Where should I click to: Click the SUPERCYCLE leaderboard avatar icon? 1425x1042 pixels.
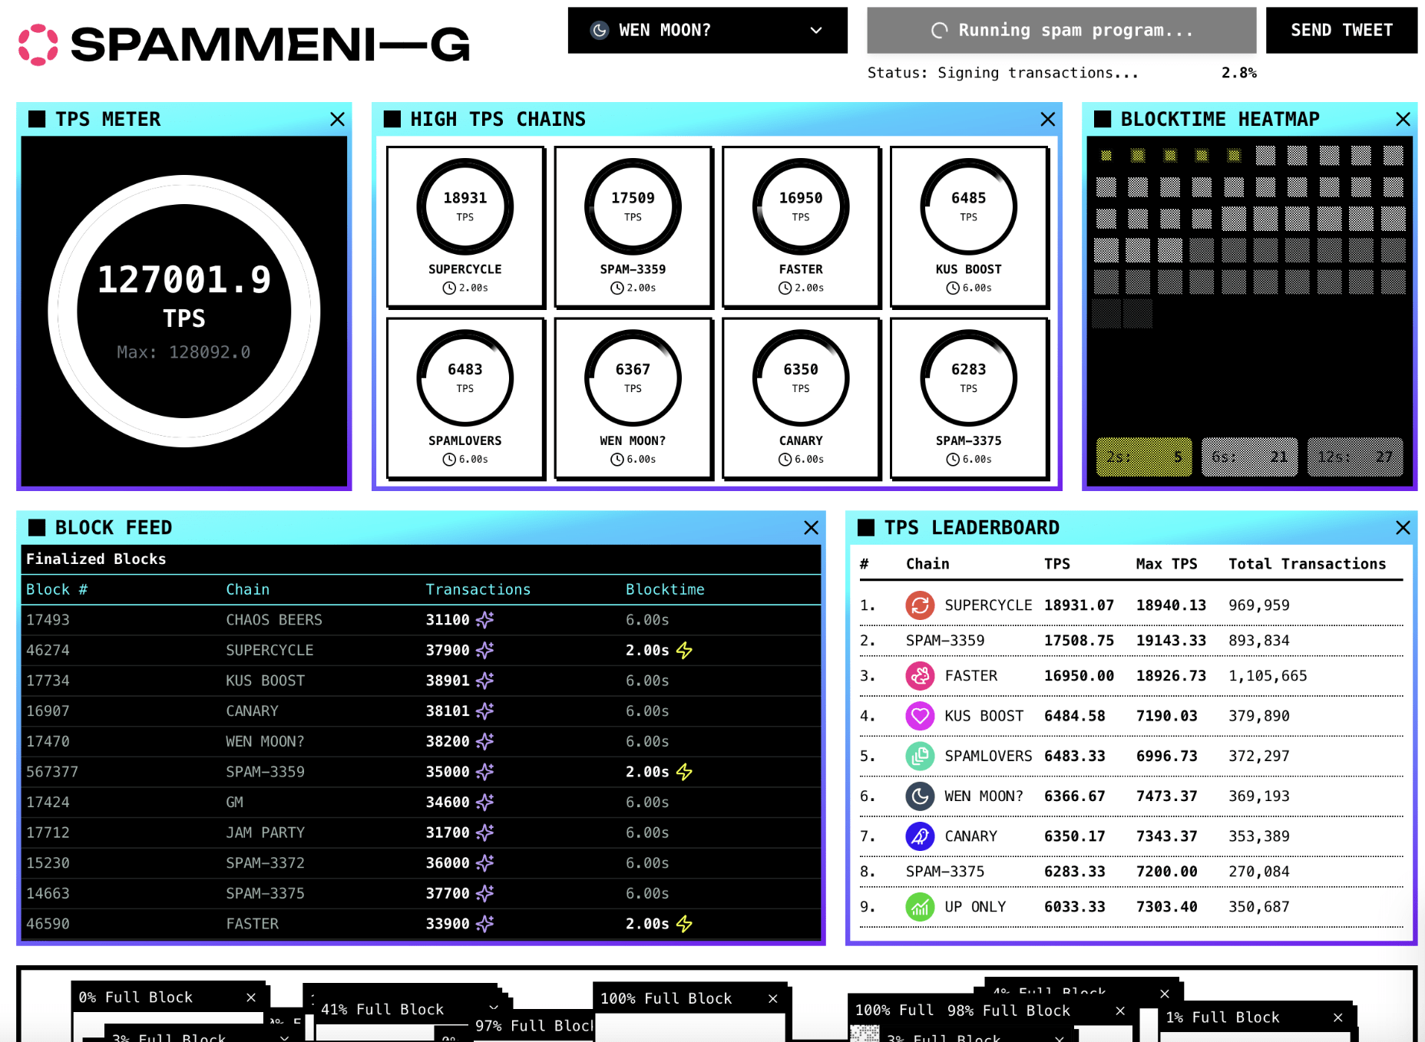point(920,605)
